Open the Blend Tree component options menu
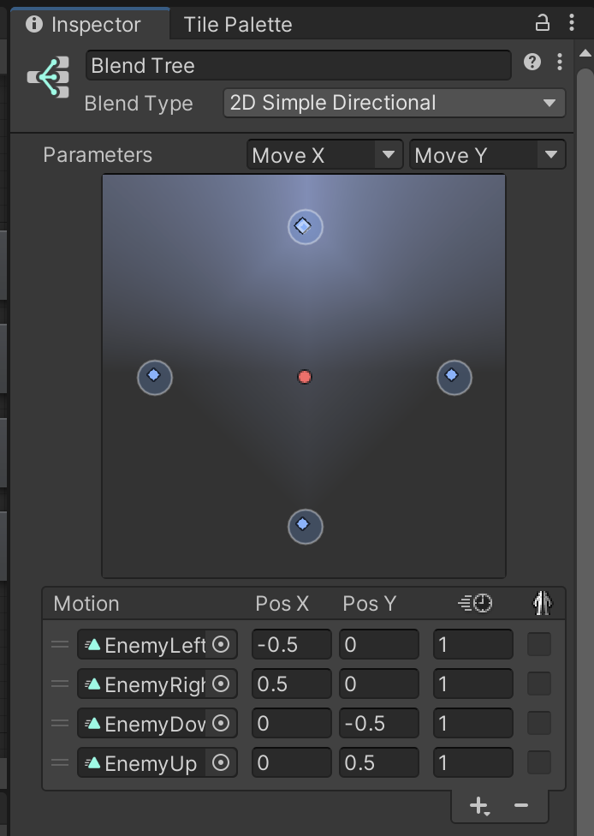 point(559,62)
